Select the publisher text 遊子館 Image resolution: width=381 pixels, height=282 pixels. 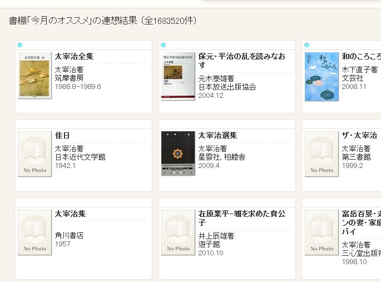click(x=209, y=244)
